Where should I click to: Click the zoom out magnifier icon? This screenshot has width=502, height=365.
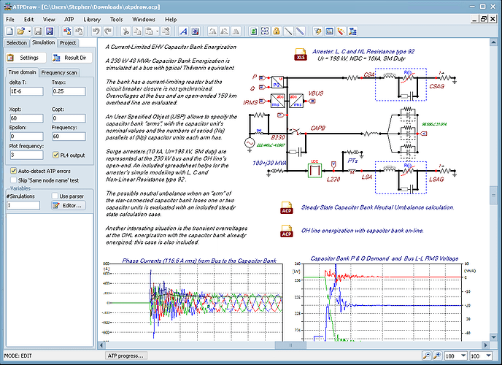425,355
